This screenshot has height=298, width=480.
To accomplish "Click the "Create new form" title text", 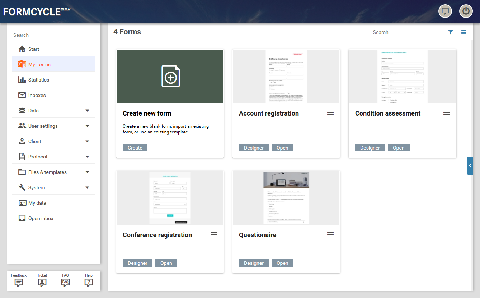I will tap(147, 113).
